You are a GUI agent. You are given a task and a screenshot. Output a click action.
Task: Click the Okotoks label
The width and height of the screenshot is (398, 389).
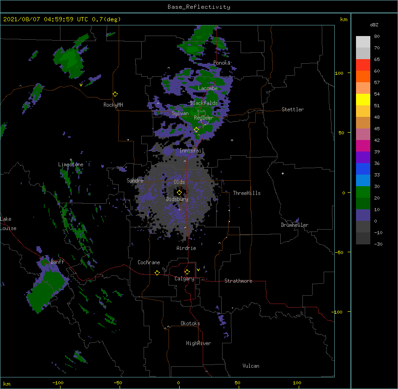[190, 323]
